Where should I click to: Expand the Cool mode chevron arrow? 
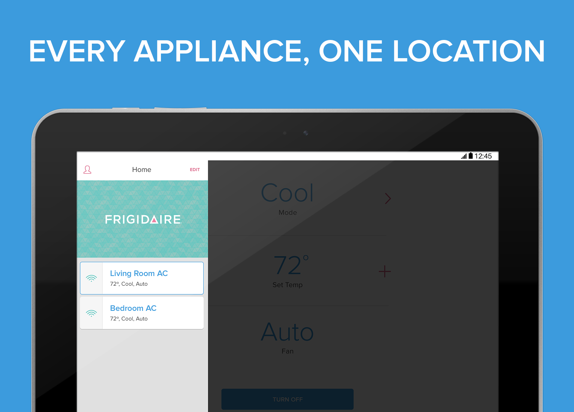[x=388, y=199]
